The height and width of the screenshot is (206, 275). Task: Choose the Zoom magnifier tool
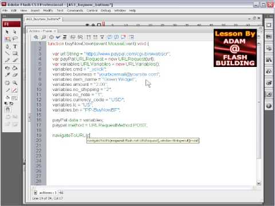click(x=15, y=82)
